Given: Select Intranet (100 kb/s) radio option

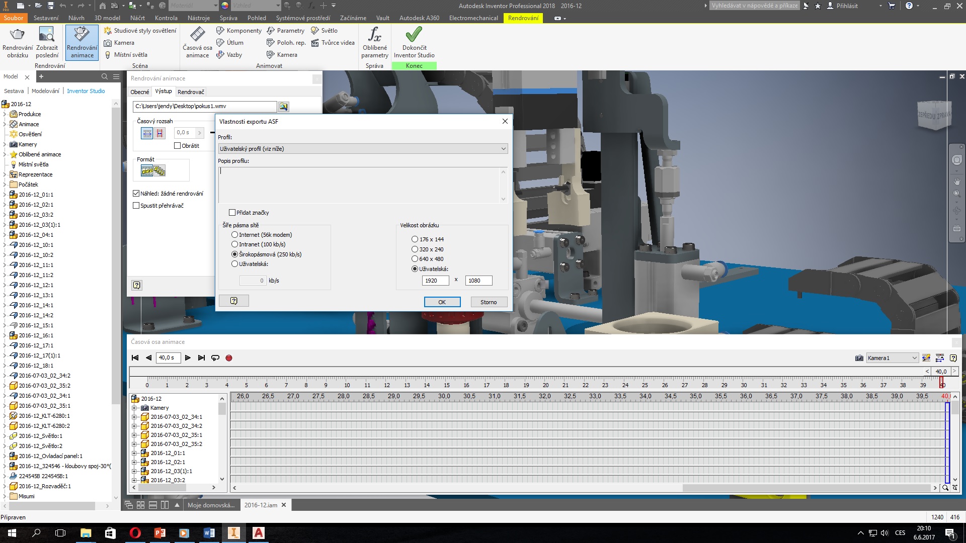Looking at the screenshot, I should pyautogui.click(x=235, y=244).
